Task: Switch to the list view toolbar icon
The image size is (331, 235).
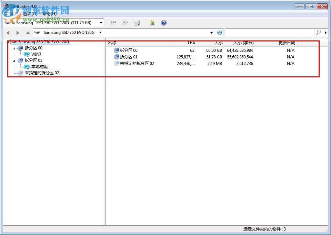Action: coord(113,23)
